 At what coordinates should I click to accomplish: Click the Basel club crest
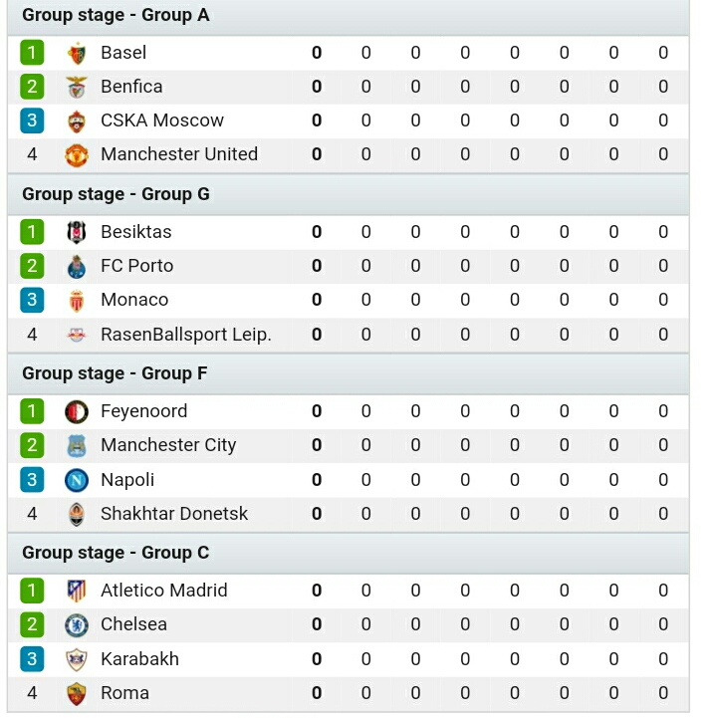pyautogui.click(x=77, y=53)
